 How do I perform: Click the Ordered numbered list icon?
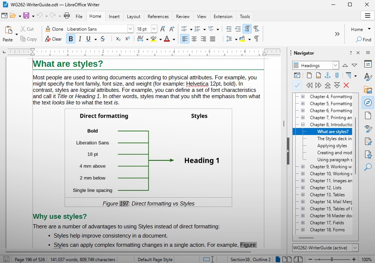pyautogui.click(x=197, y=29)
